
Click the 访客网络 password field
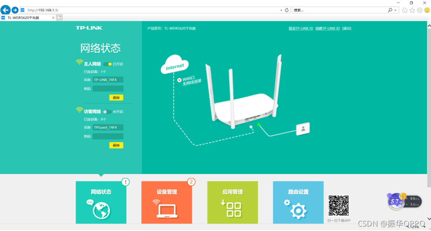108,136
